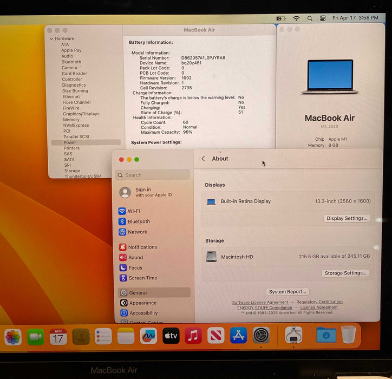This screenshot has width=392, height=379.
Task: Open News app in the Dock
Action: (215, 336)
